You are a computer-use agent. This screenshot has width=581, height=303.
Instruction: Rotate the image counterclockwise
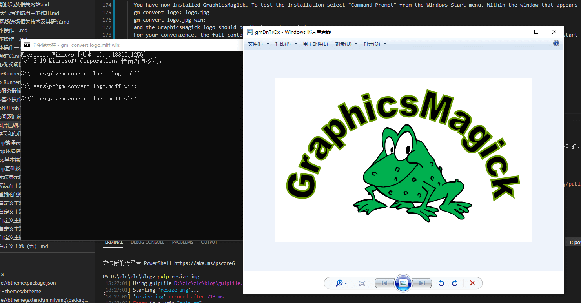tap(441, 283)
